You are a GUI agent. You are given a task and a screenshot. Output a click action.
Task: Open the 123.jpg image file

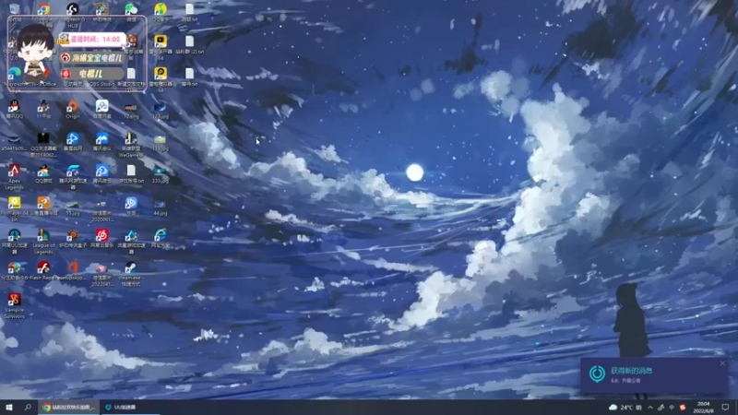[160, 108]
